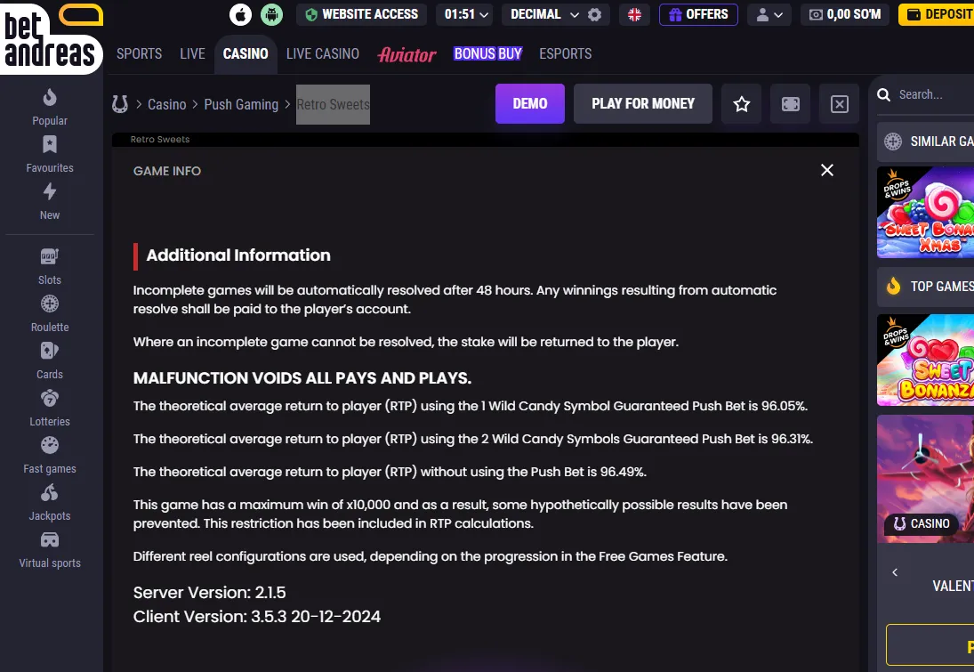Viewport: 974px width, 672px height.
Task: Click the search magnifier icon
Action: (883, 94)
